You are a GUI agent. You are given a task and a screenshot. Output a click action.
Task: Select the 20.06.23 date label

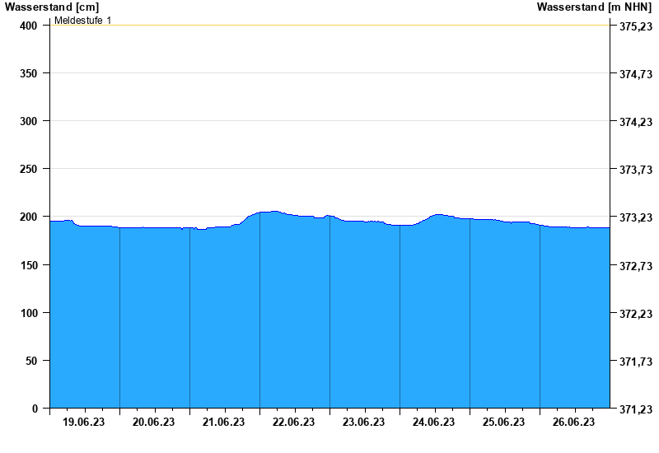tap(154, 423)
